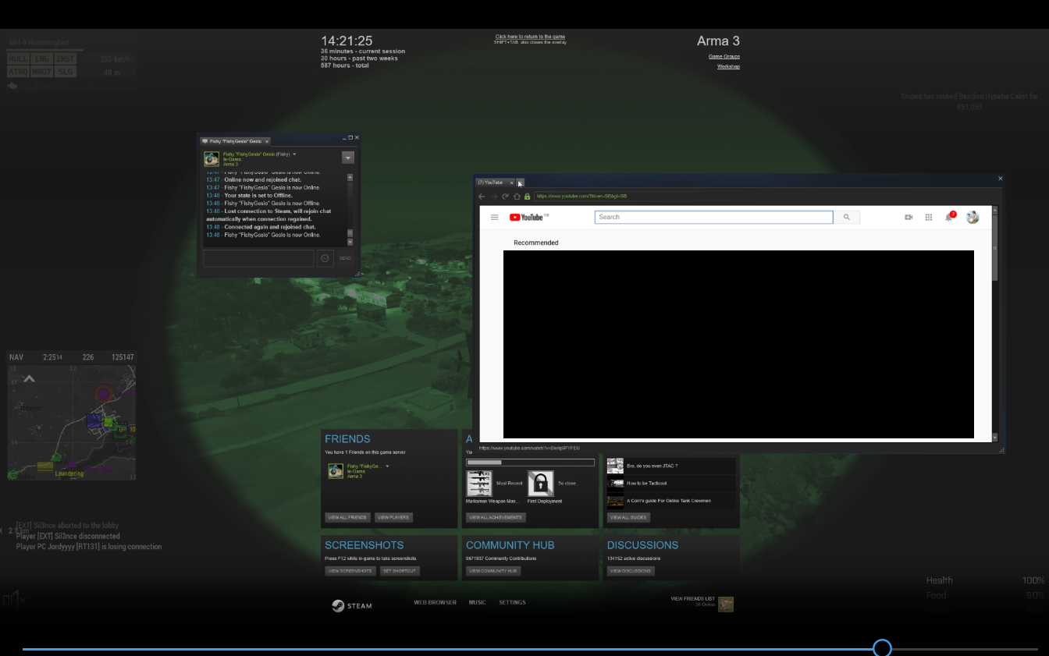The height and width of the screenshot is (656, 1049).
Task: Close the Fishy "FishyGeslo" chat tab
Action: pyautogui.click(x=266, y=141)
